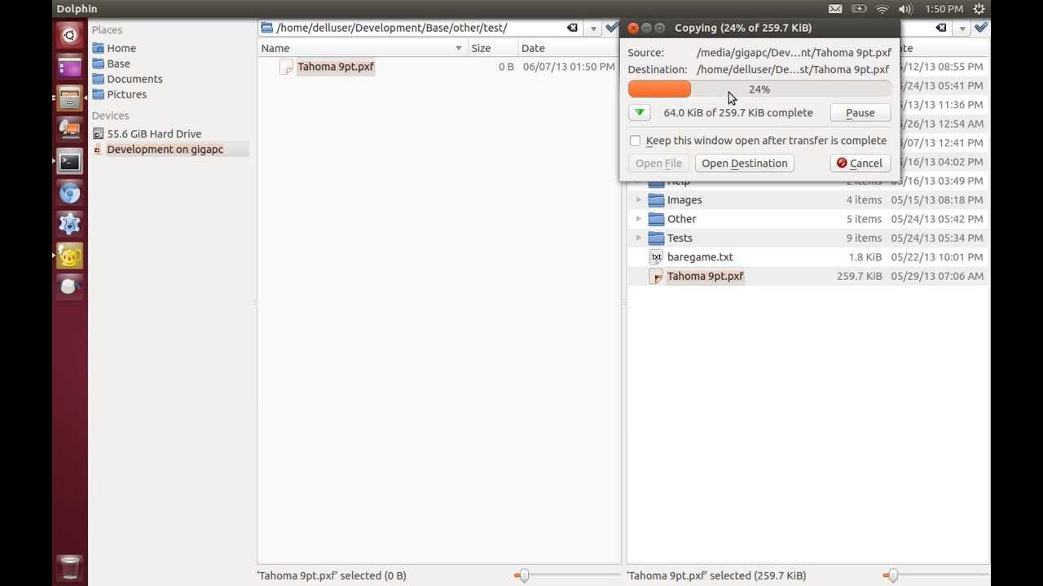Click the right status bar selection text

(x=716, y=575)
